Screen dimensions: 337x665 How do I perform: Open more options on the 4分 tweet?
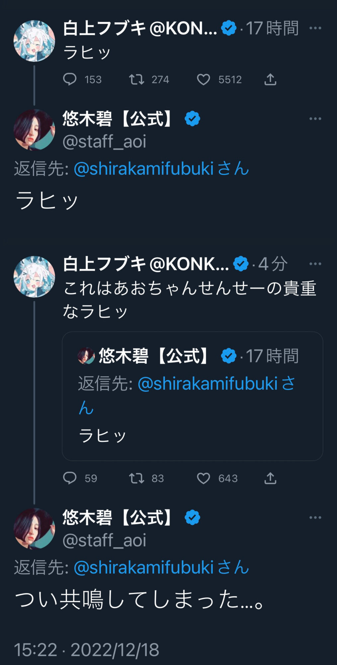point(315,264)
